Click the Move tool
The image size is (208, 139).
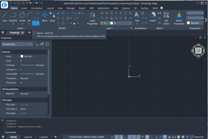coord(45,17)
